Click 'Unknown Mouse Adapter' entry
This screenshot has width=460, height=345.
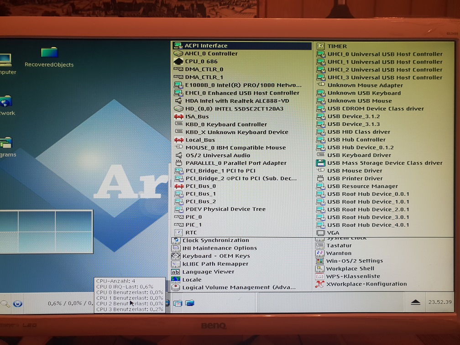365,85
